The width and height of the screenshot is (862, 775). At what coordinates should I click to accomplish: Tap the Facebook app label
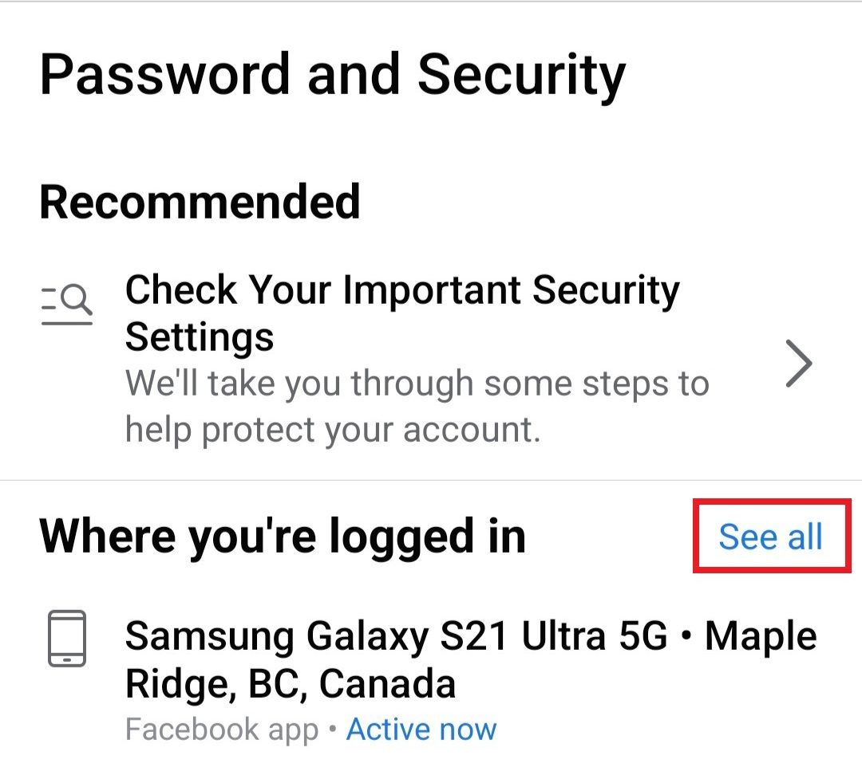click(x=222, y=729)
